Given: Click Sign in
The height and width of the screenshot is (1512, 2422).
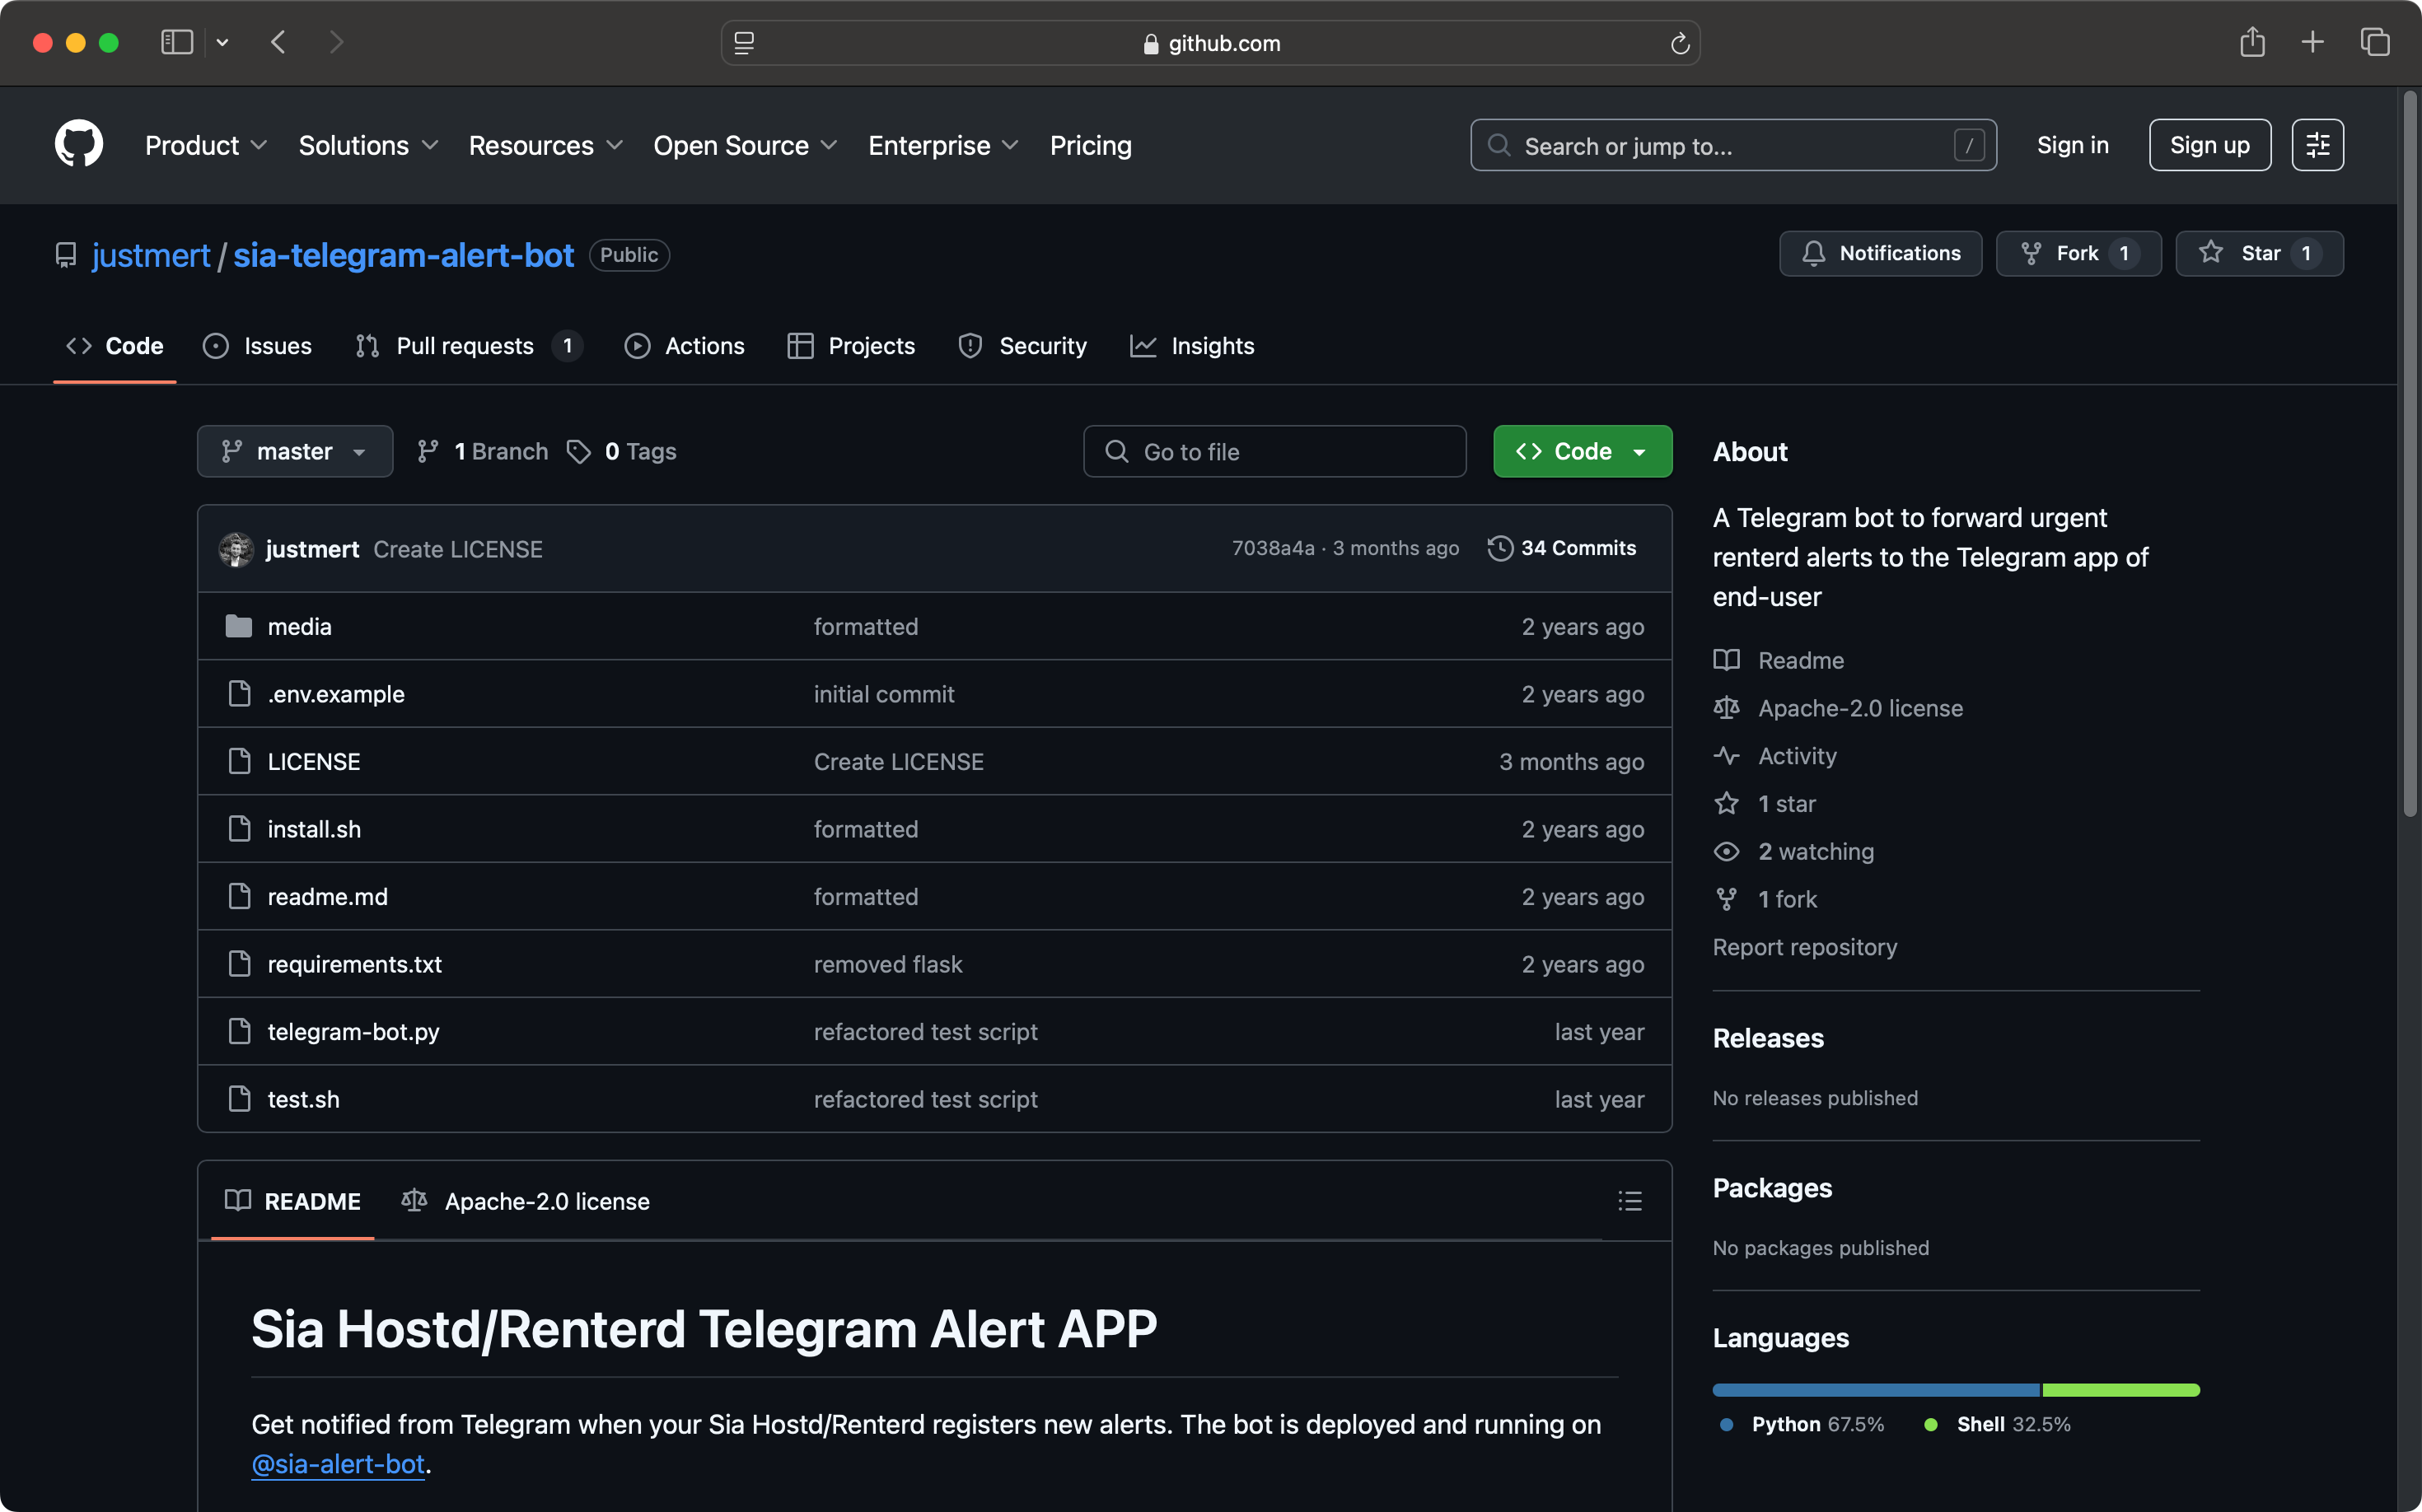Looking at the screenshot, I should (2073, 145).
